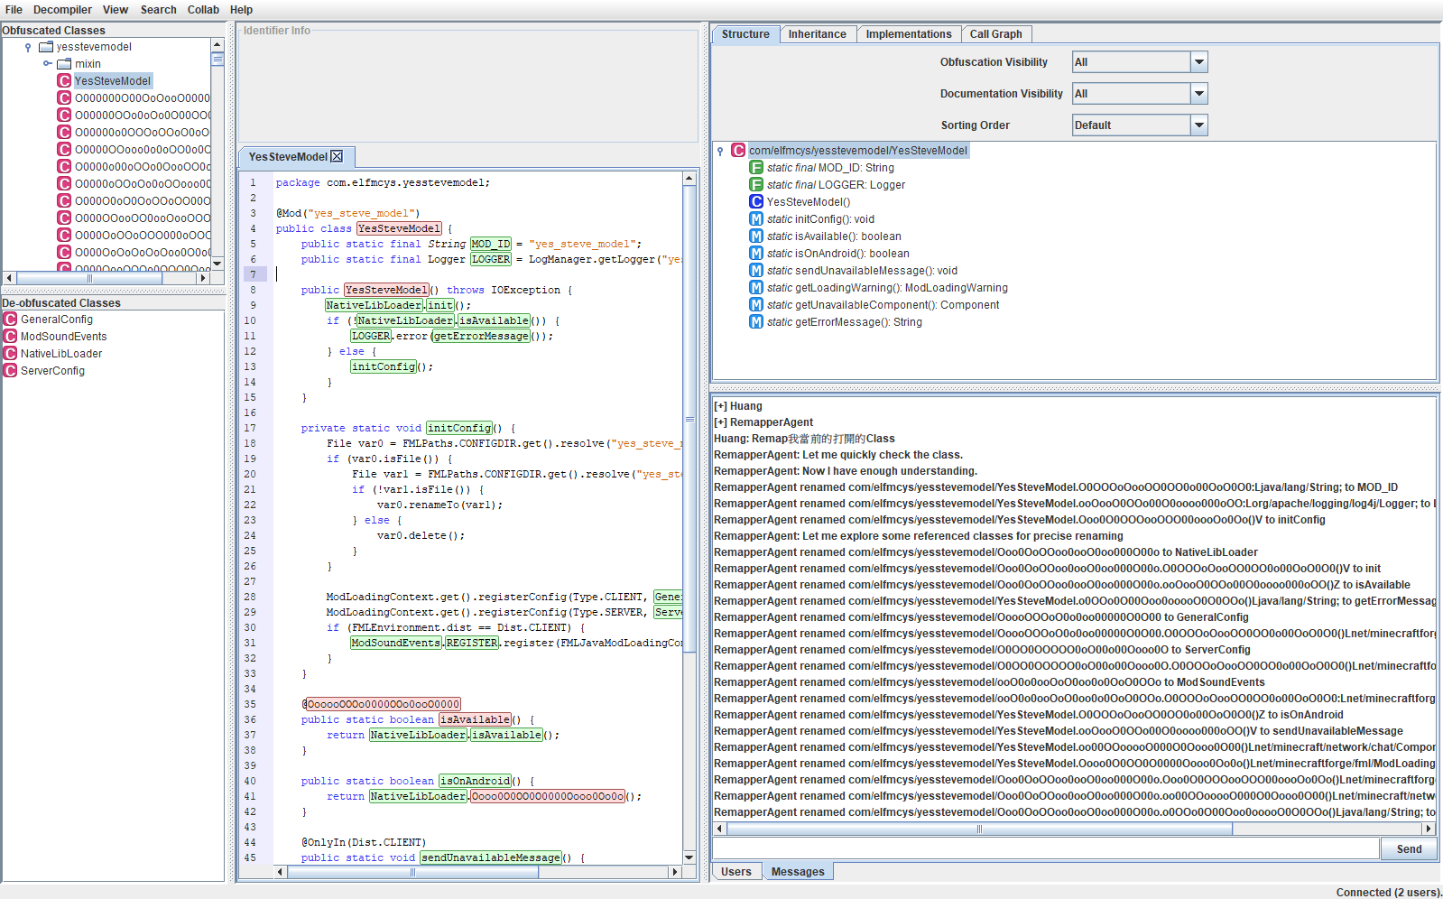Click the chat panel scroll-right arrow
Image resolution: width=1443 pixels, height=899 pixels.
coord(1429,829)
